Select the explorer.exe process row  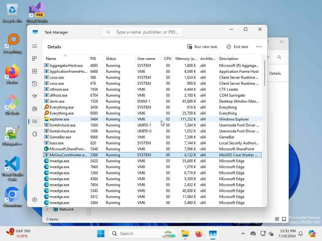click(153, 119)
